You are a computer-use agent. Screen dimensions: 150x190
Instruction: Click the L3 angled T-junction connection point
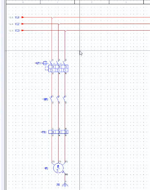[66, 31]
